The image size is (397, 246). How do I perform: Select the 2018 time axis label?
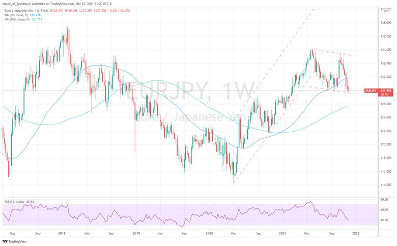[x=62, y=233]
